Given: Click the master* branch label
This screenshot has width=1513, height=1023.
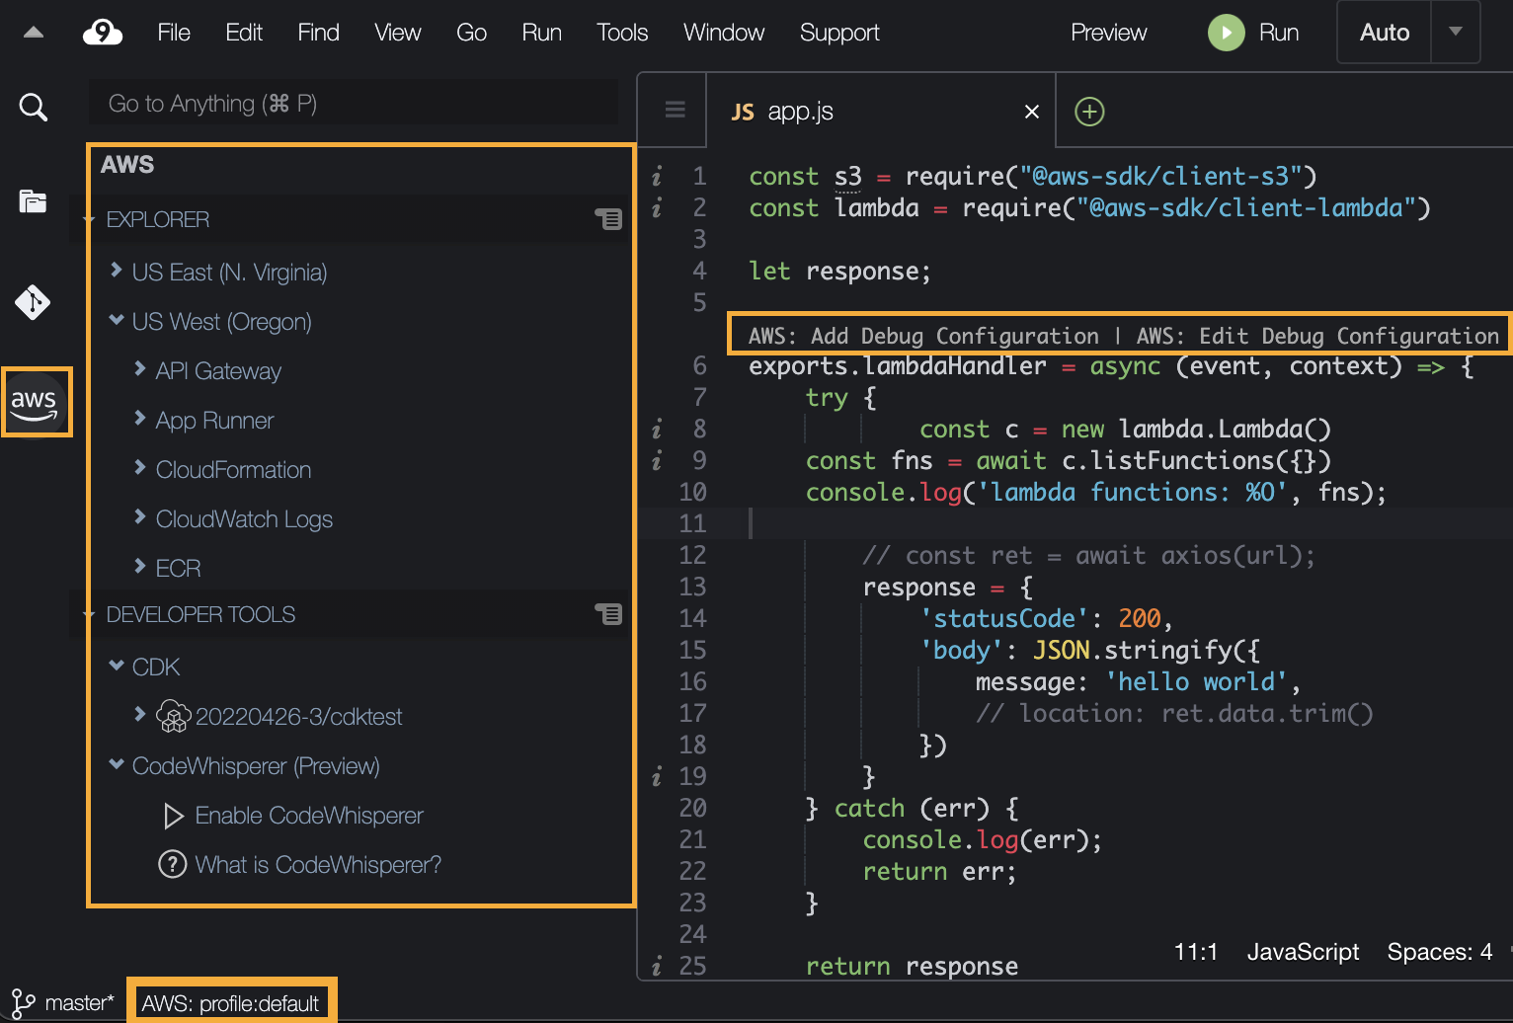Looking at the screenshot, I should point(79,1003).
